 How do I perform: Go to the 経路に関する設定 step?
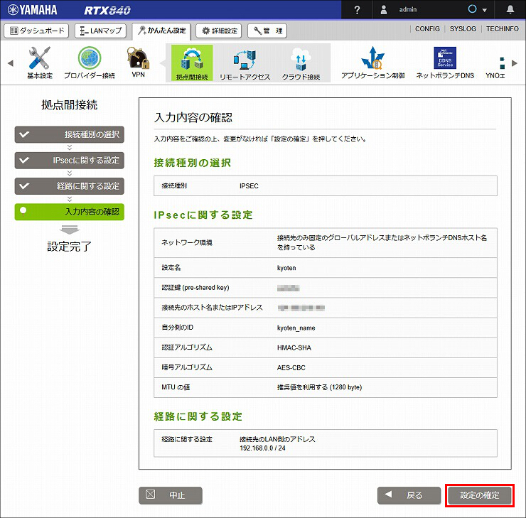pyautogui.click(x=70, y=186)
